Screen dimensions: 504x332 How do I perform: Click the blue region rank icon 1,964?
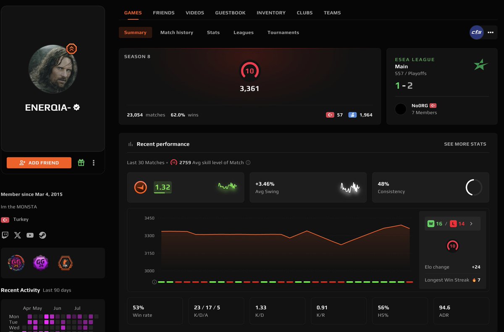point(352,115)
